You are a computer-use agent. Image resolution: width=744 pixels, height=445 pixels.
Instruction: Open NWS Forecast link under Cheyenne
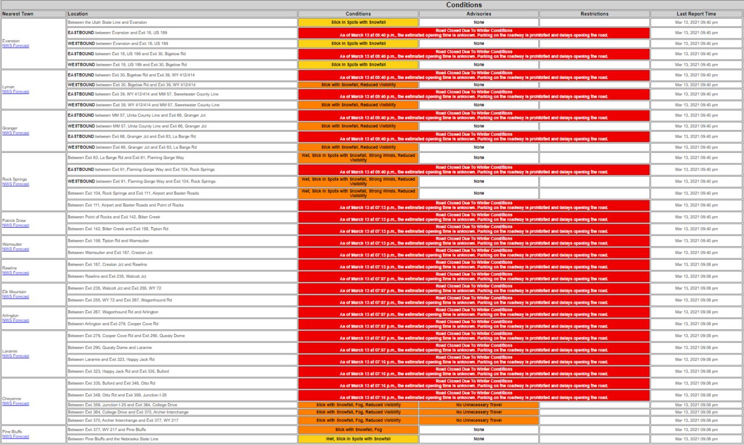[x=16, y=404]
